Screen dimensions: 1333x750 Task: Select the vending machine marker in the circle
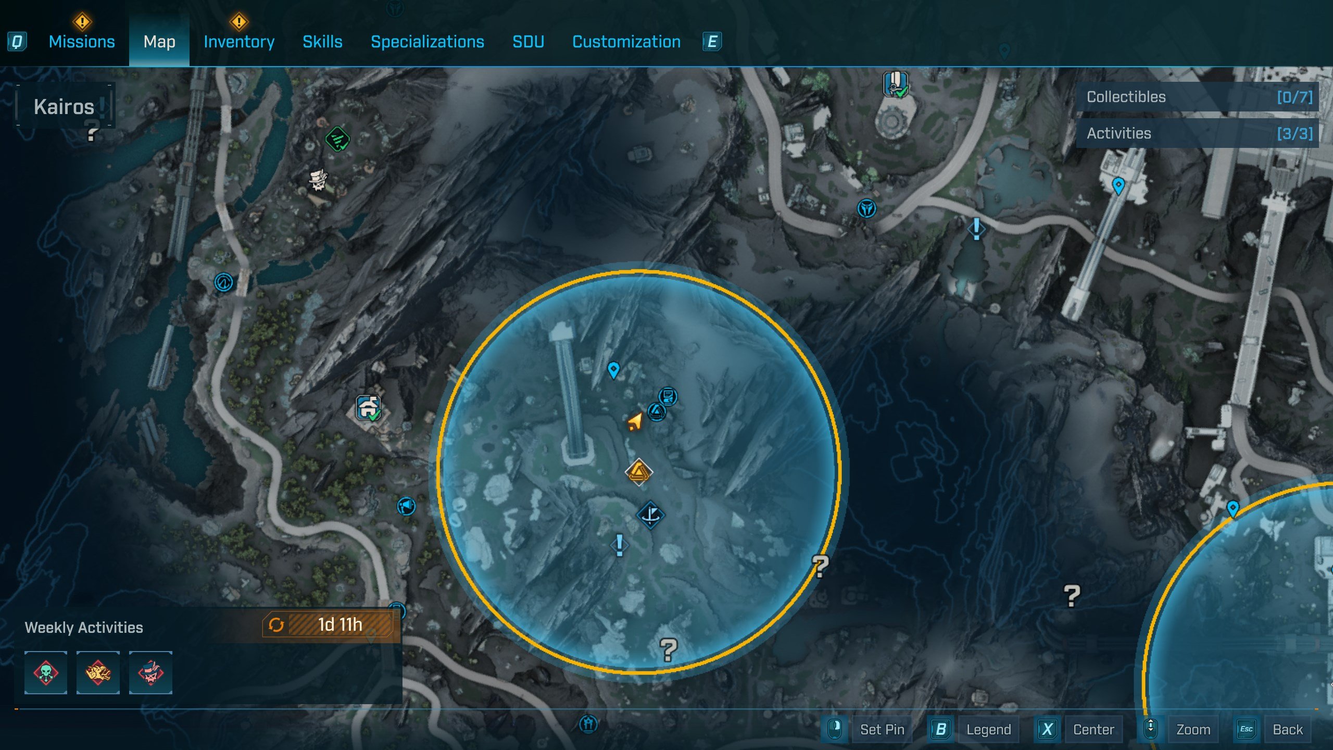tap(668, 397)
